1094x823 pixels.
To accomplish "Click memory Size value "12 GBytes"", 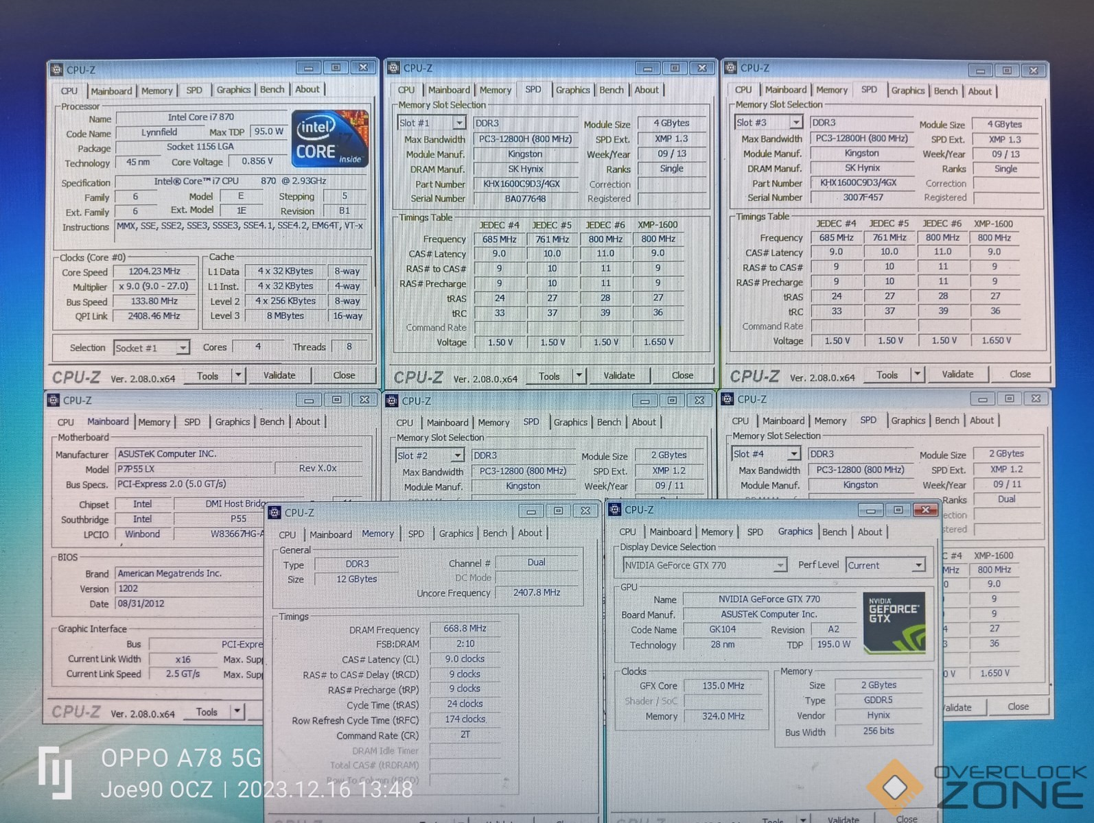I will click(356, 579).
